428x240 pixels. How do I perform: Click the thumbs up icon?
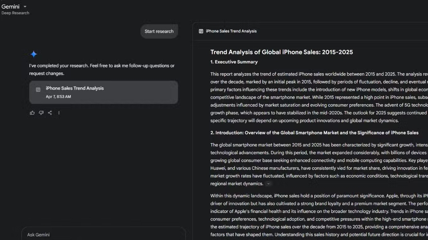pyautogui.click(x=32, y=113)
